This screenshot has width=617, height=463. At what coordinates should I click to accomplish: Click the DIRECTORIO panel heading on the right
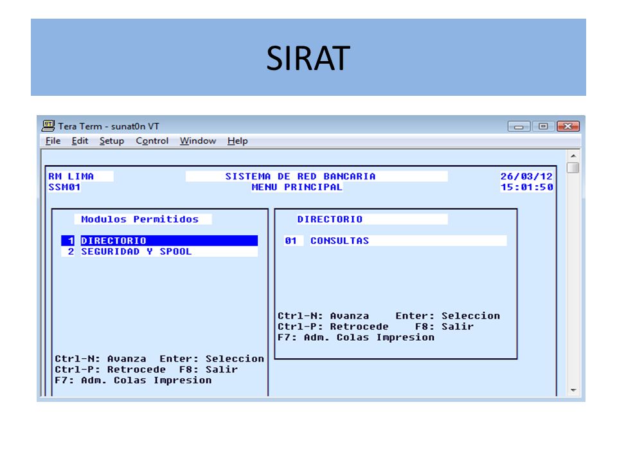coord(330,219)
